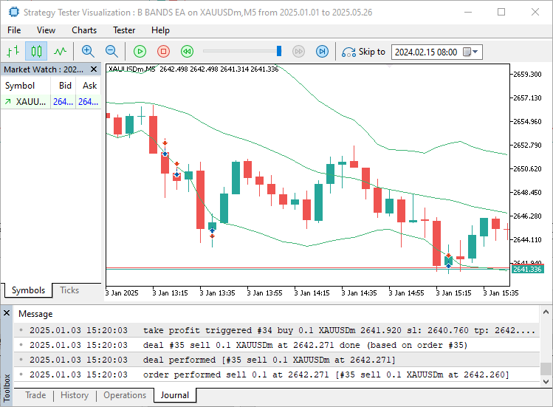Switch to bar chart display
553x407 pixels.
[x=13, y=51]
